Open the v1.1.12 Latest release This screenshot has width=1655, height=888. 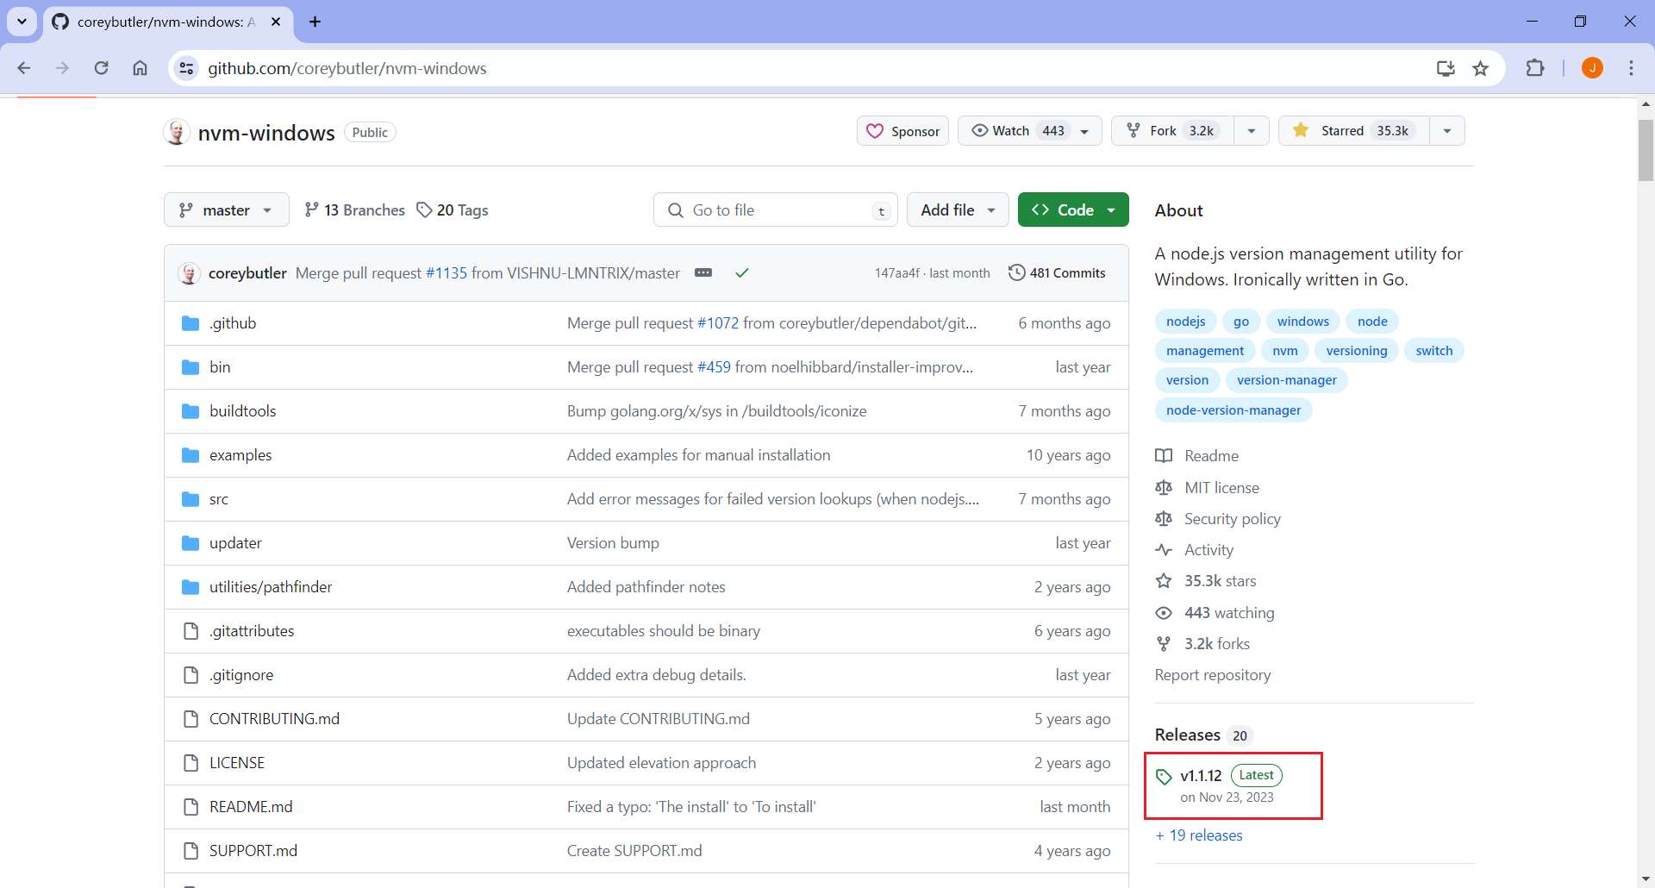click(1219, 785)
